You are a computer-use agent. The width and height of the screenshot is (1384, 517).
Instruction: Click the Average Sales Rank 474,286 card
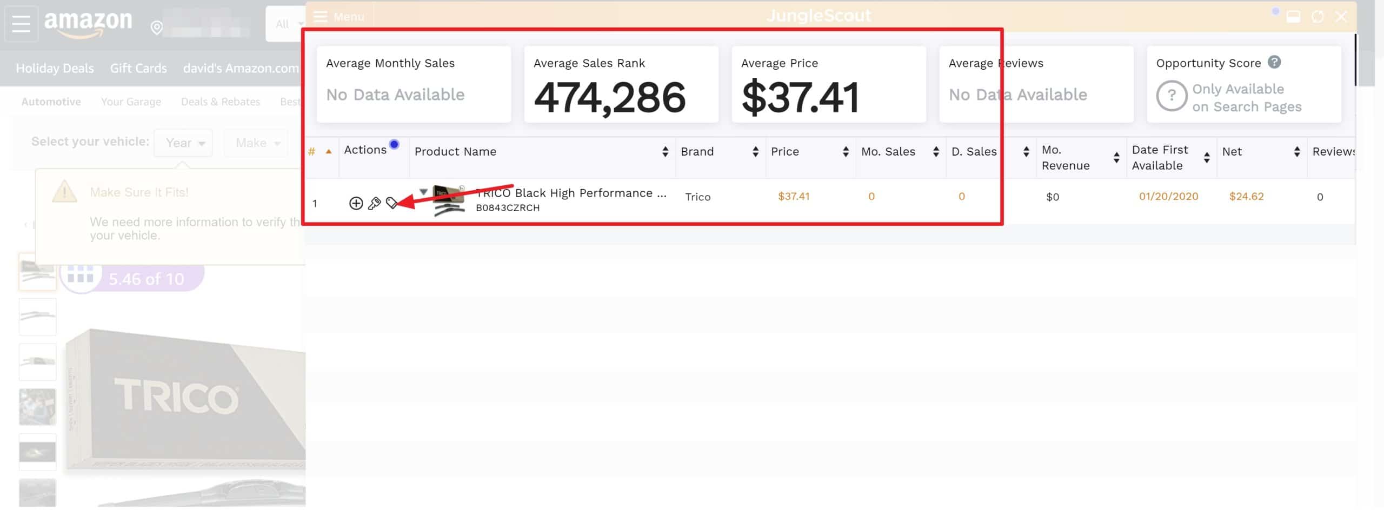[621, 84]
